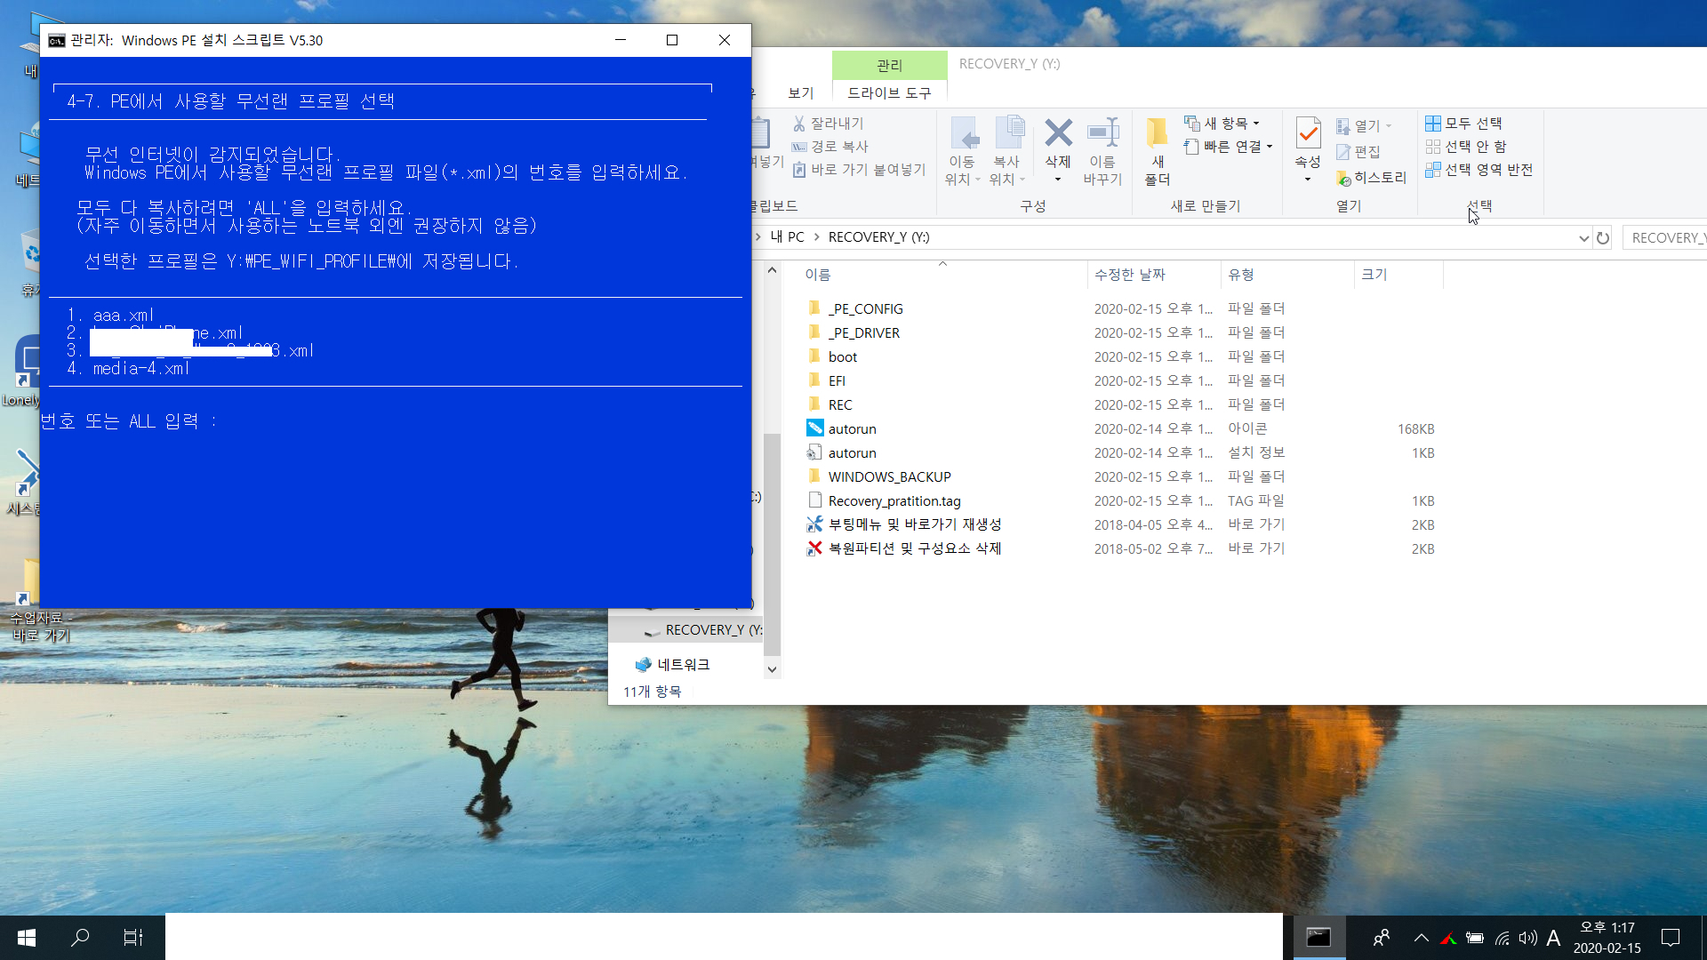1707x960 pixels.
Task: Open Task View on taskbar
Action: click(x=132, y=937)
